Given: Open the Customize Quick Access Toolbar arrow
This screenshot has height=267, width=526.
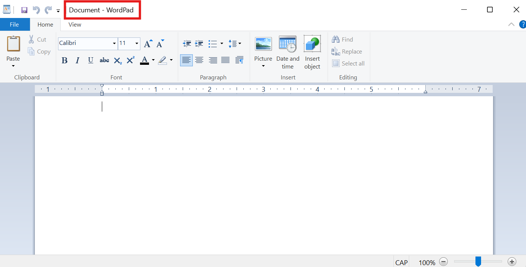Looking at the screenshot, I should tap(58, 11).
